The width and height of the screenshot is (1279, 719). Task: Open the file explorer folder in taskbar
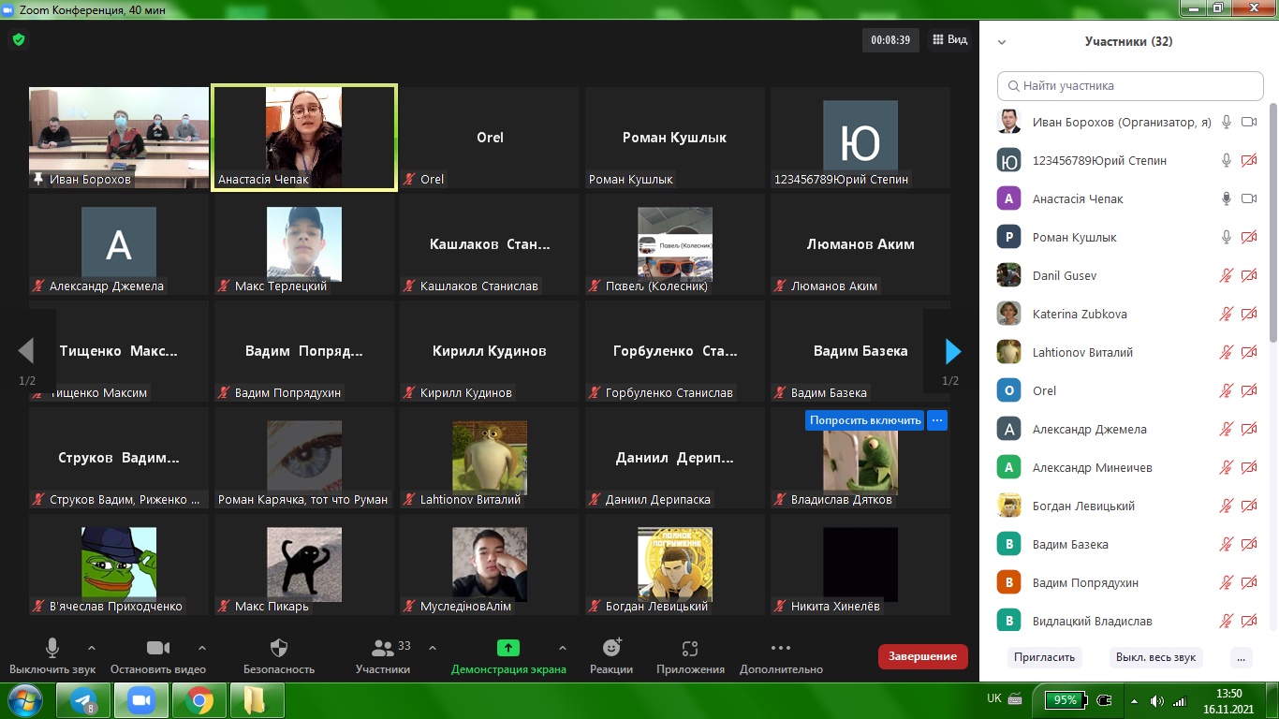(256, 700)
